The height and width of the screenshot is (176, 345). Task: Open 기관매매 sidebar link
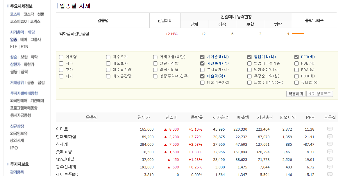pos(37,101)
